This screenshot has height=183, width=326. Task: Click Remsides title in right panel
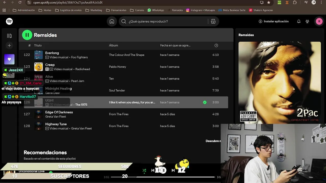point(246,35)
